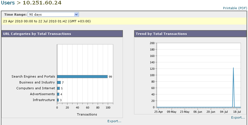The image size is (248, 125).
Task: Select the Computers and Internet label
Action: click(36, 88)
